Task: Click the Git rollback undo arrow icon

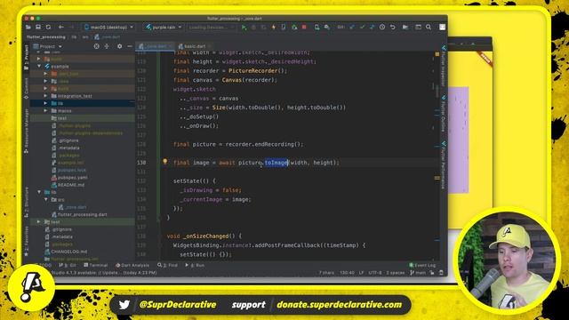Action: coord(392,28)
